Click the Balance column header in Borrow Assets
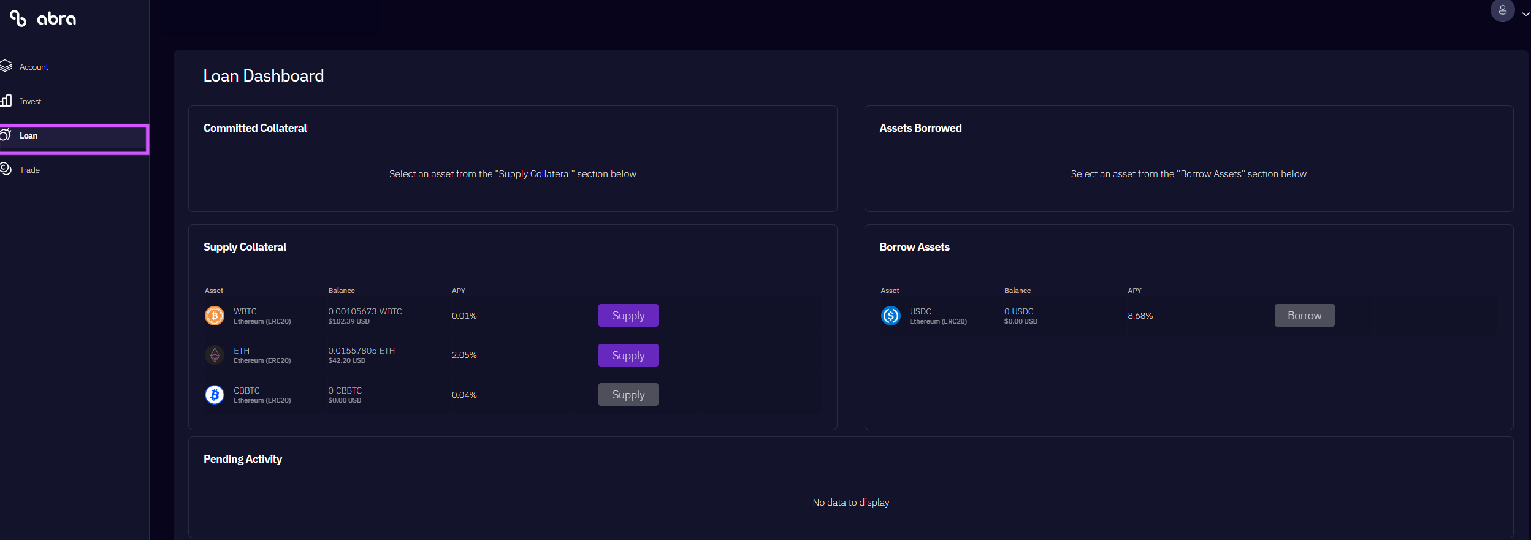The height and width of the screenshot is (540, 1531). (1018, 291)
